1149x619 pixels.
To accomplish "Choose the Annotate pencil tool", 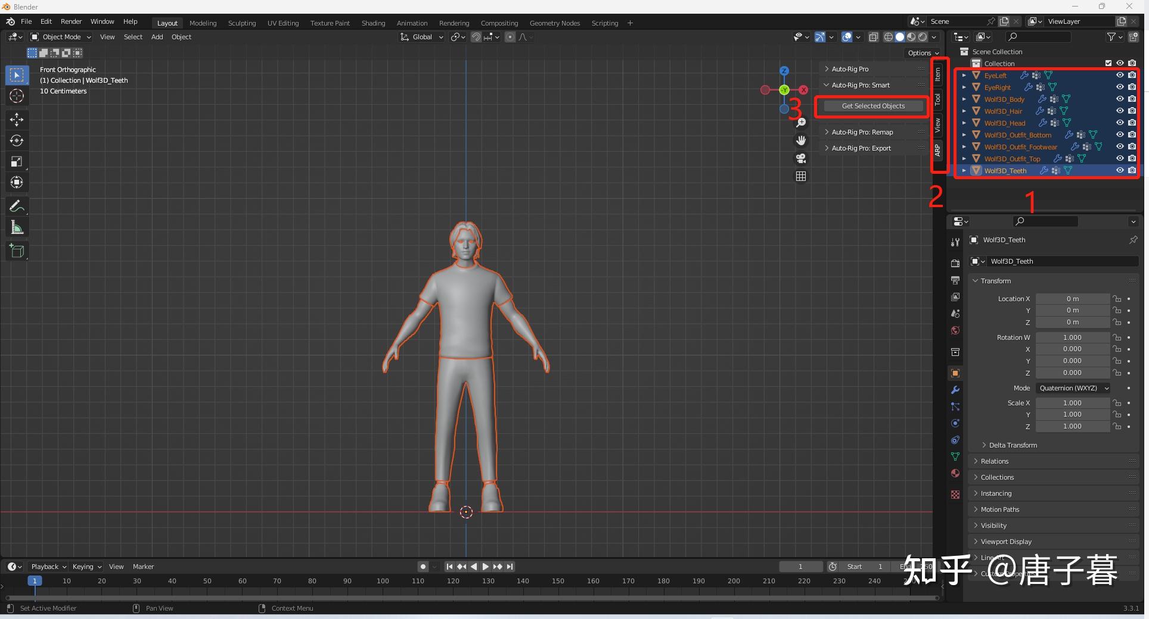I will tap(17, 207).
